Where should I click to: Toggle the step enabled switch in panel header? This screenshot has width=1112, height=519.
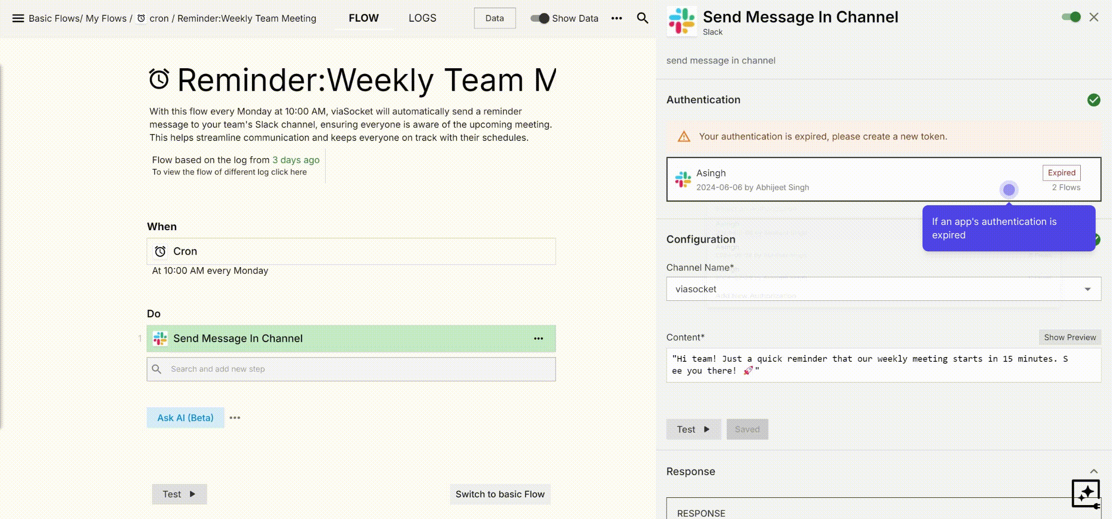(x=1071, y=17)
